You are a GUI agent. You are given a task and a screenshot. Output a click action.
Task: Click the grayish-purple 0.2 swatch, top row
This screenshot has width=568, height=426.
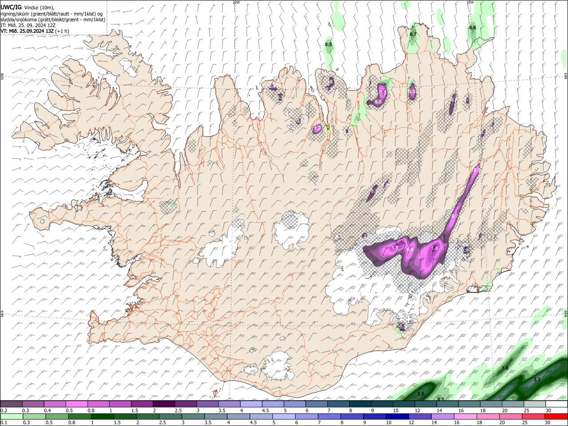(12, 404)
